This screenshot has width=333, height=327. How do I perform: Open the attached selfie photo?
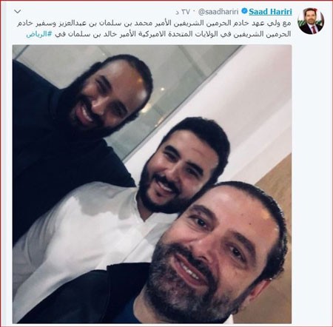point(152,184)
